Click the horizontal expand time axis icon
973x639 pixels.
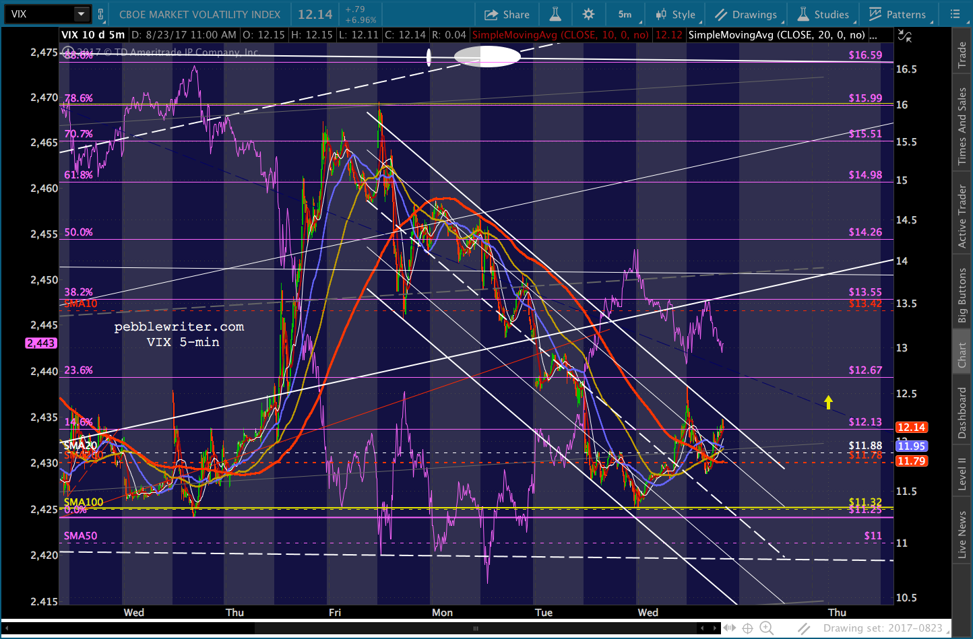[730, 628]
